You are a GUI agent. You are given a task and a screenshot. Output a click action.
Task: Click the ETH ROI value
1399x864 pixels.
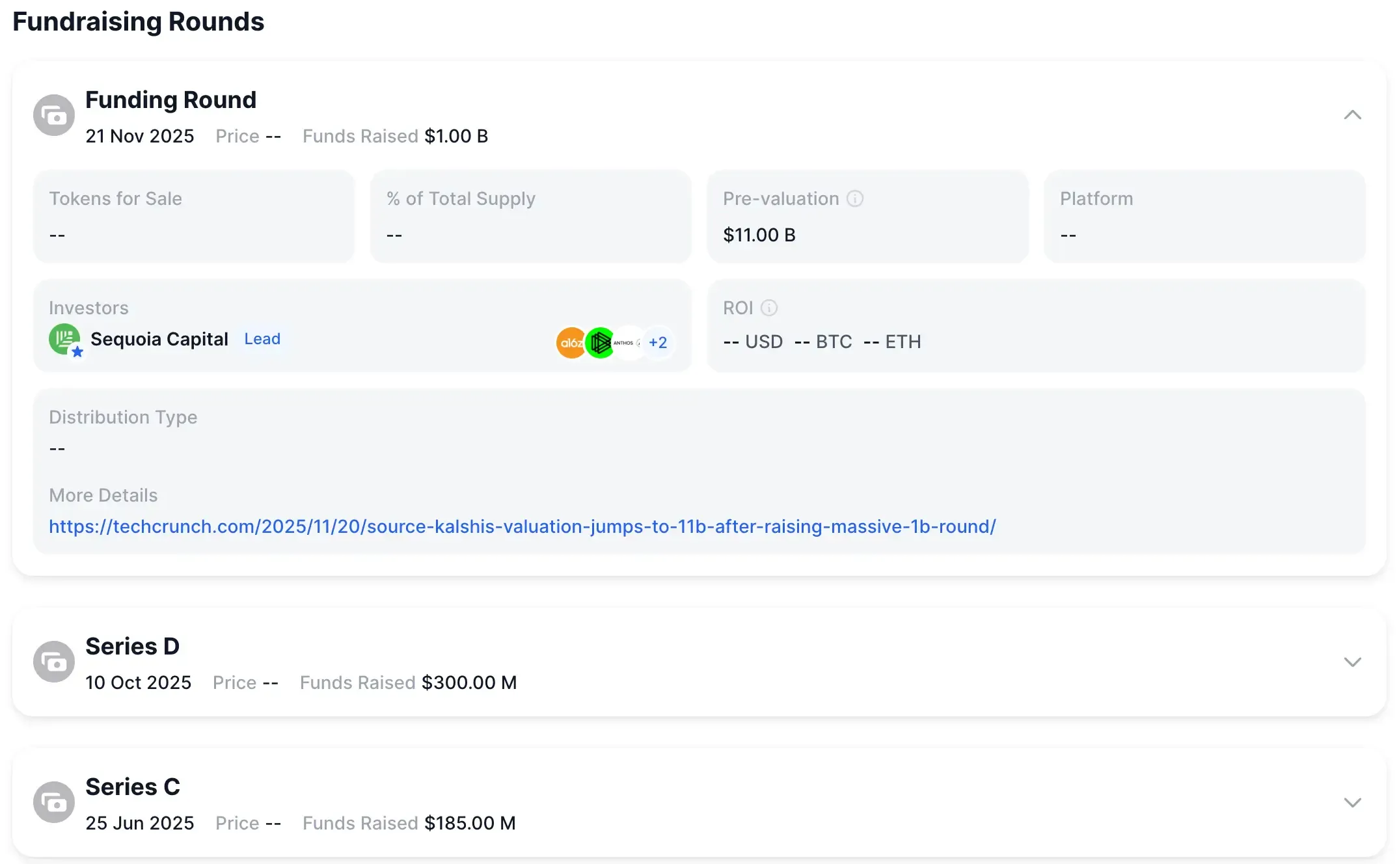click(893, 342)
